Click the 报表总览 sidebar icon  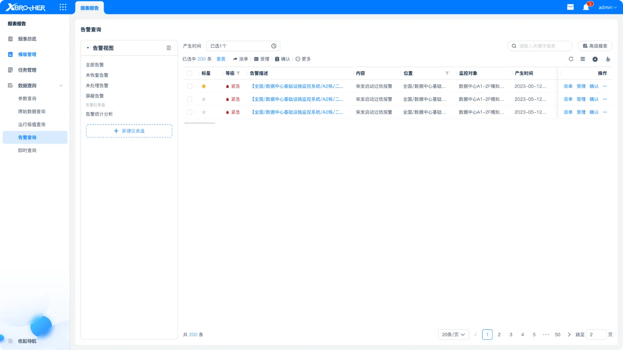coord(11,39)
